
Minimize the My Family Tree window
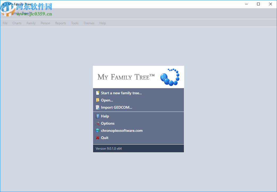[x=246, y=4]
